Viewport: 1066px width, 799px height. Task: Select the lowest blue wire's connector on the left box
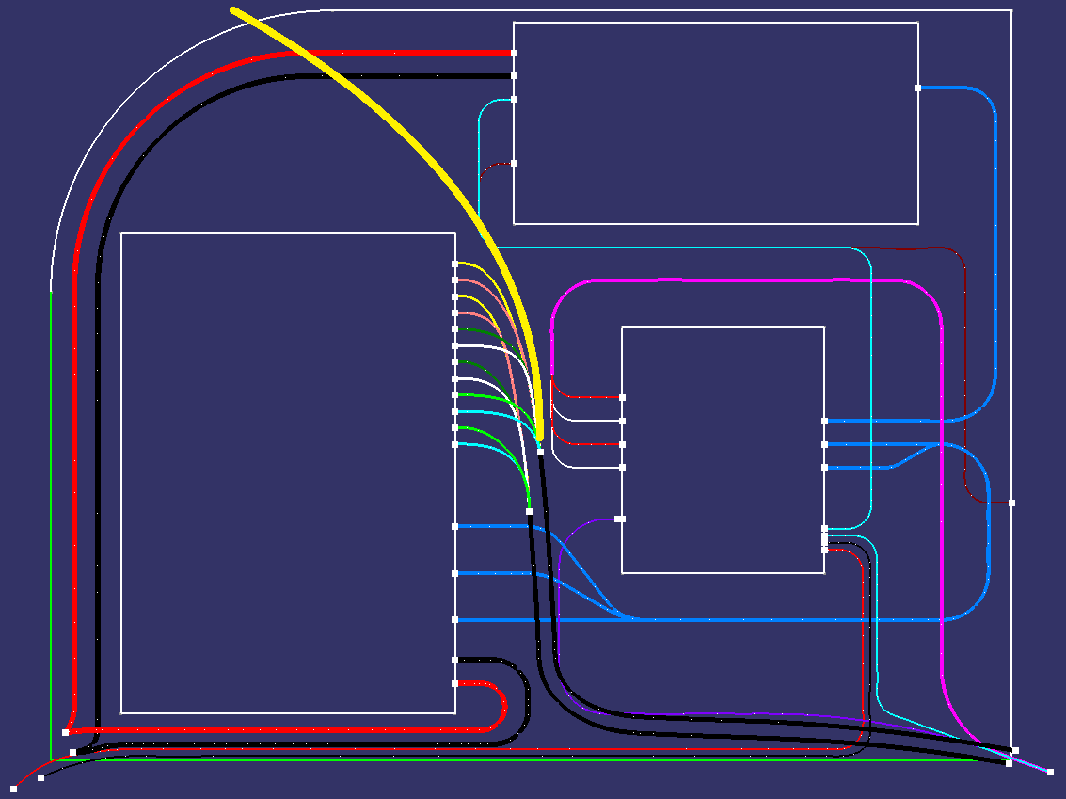tap(454, 620)
